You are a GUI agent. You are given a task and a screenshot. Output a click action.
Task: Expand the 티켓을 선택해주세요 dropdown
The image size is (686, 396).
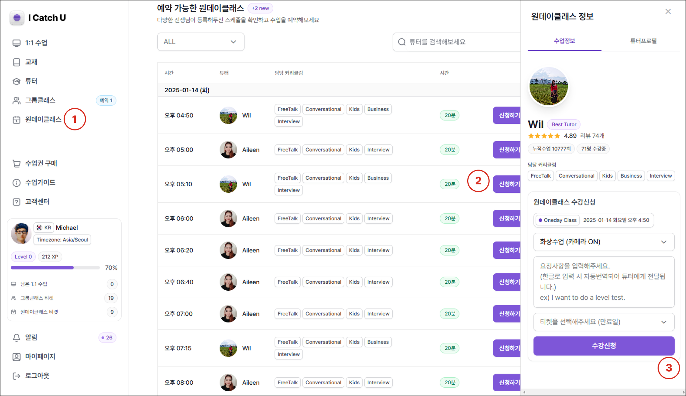603,322
